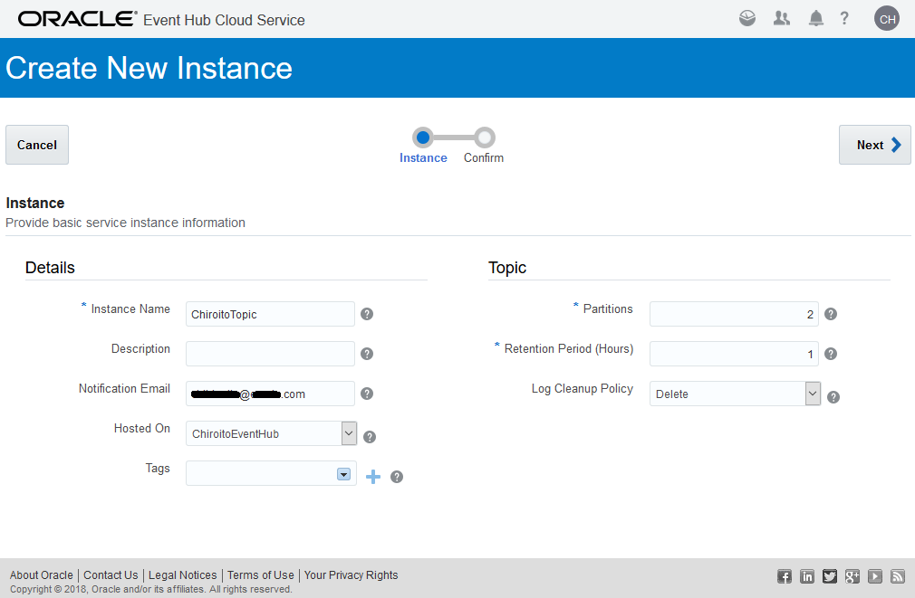Screen dimensions: 915x598
Task: Open the Contact Us link
Action: pyautogui.click(x=111, y=574)
